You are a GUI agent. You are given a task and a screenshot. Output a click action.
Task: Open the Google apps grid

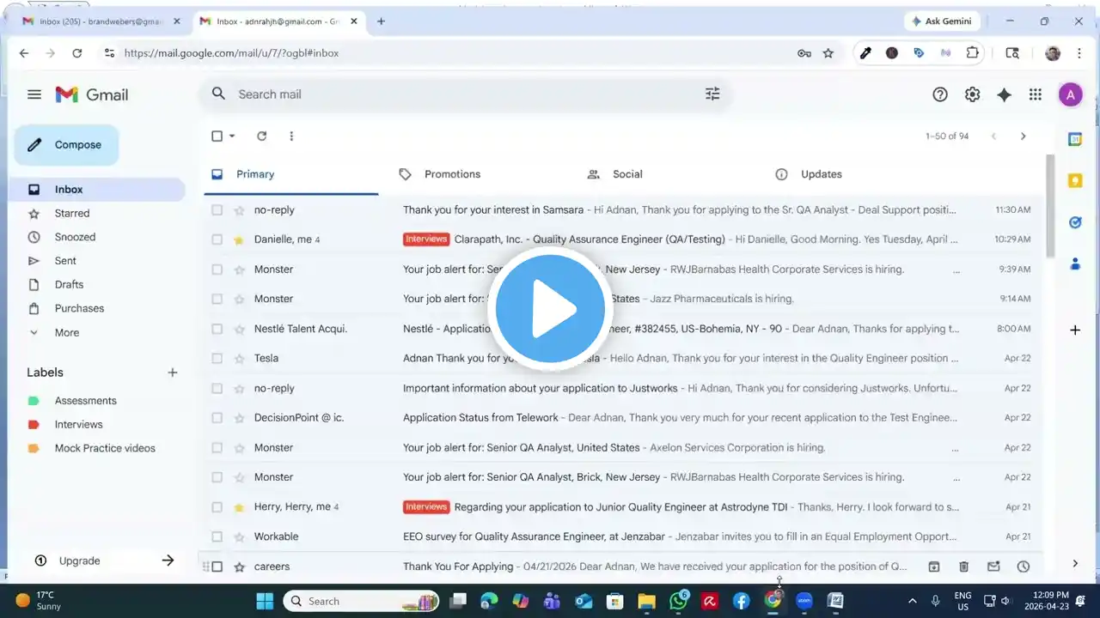(x=1036, y=94)
